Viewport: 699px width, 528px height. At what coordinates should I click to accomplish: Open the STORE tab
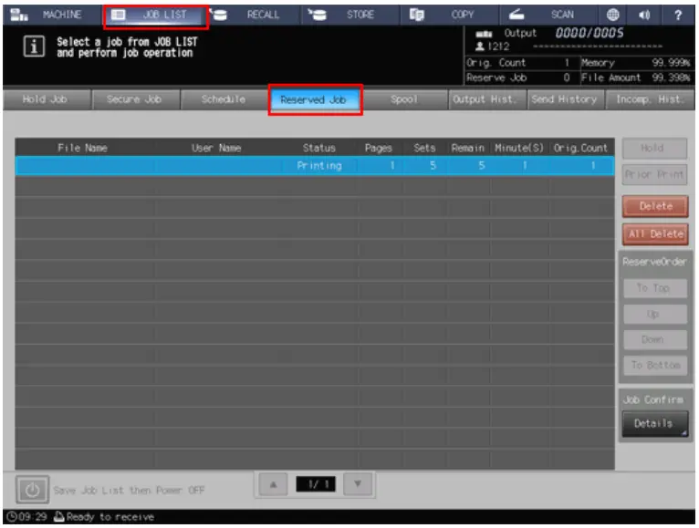tap(349, 15)
